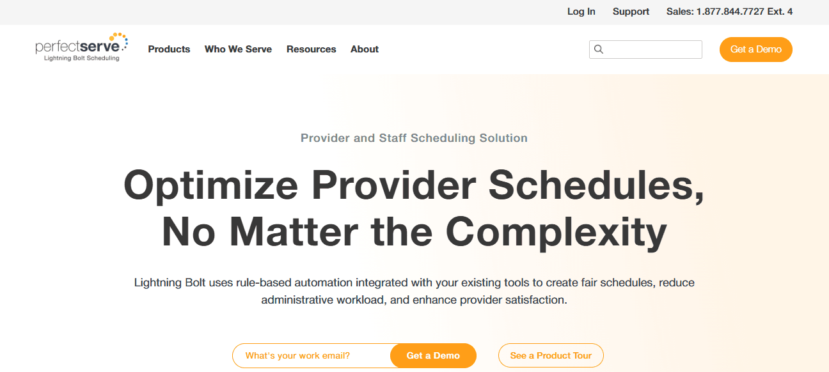829x372 pixels.
Task: Click Get a Demo next to the email field
Action: coord(433,355)
